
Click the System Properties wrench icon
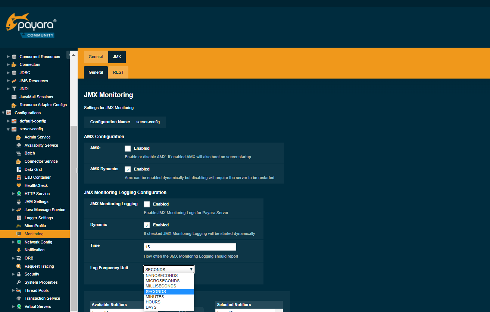click(19, 282)
